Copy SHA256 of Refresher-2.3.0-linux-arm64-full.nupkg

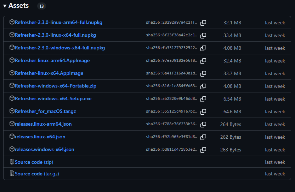coord(203,23)
